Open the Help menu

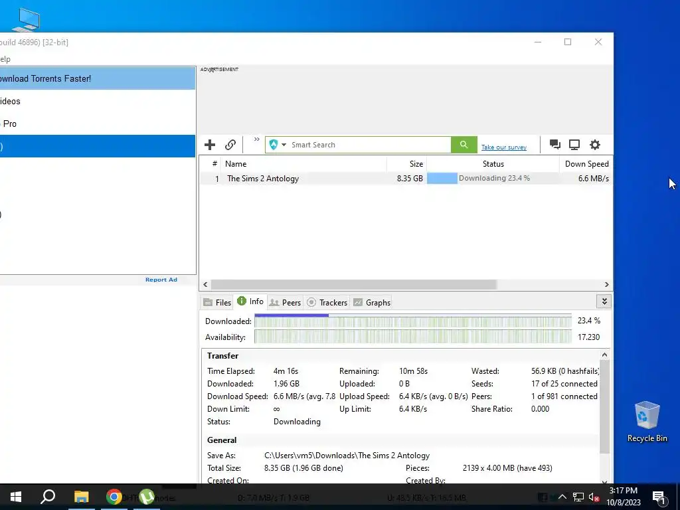pos(5,59)
